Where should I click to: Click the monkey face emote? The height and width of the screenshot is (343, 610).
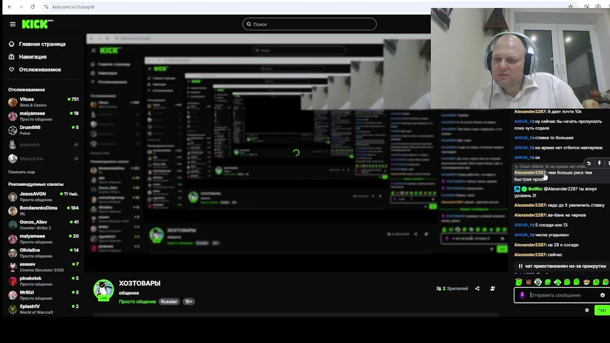586,282
